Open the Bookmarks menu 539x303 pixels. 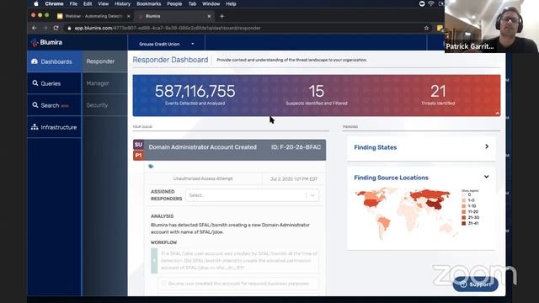(148, 3)
